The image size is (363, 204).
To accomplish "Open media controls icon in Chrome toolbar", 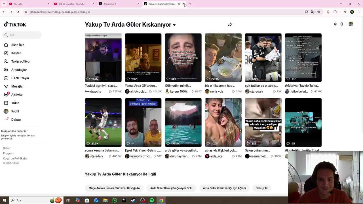I will [x=345, y=12].
